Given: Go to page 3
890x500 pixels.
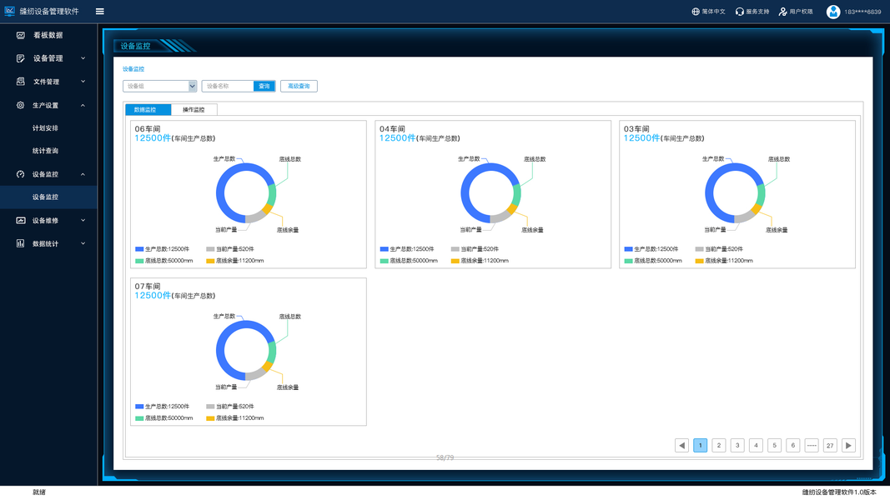Looking at the screenshot, I should click(x=737, y=446).
